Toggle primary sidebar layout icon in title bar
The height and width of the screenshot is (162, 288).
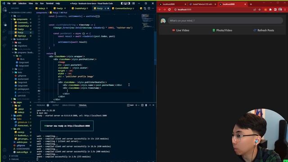point(122,3)
